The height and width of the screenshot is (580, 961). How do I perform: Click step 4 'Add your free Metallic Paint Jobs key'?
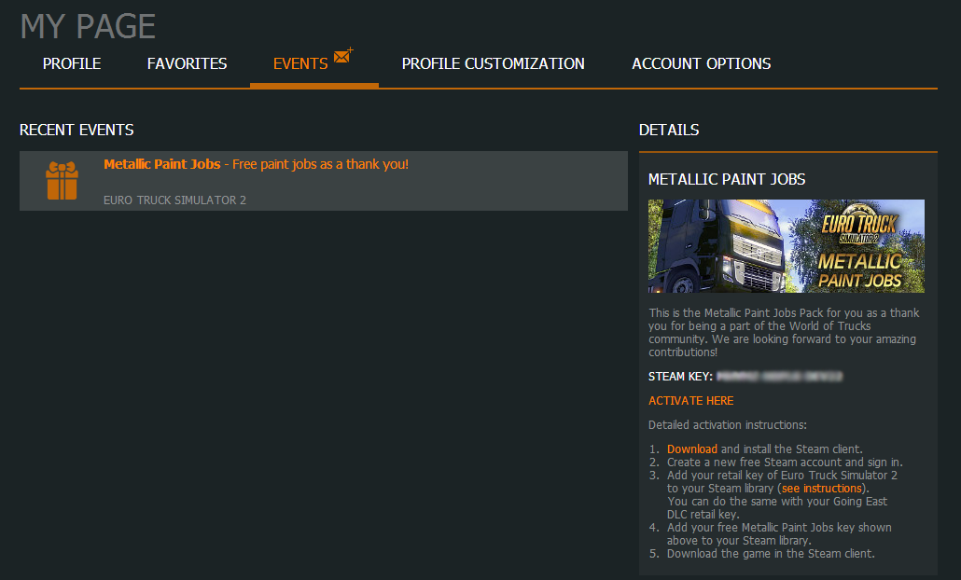click(x=779, y=534)
